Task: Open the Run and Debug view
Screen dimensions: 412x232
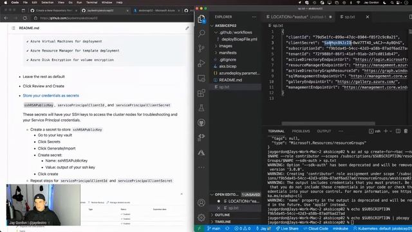Action: [201, 63]
